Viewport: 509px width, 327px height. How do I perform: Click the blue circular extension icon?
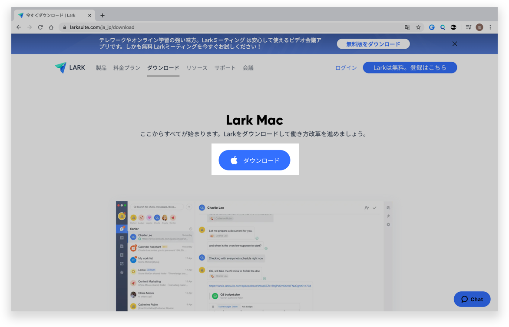(x=432, y=27)
